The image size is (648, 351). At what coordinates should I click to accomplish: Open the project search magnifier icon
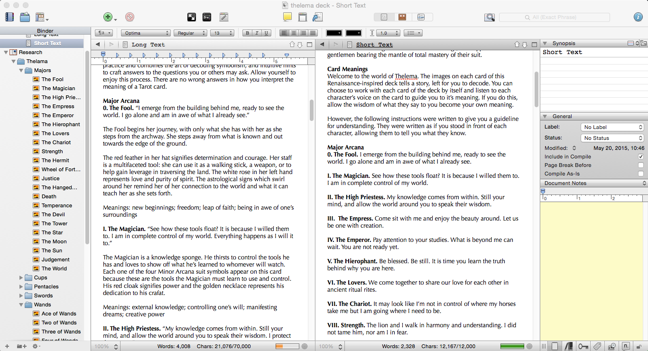[490, 17]
